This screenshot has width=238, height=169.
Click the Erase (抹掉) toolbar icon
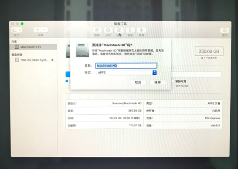[x=119, y=30]
